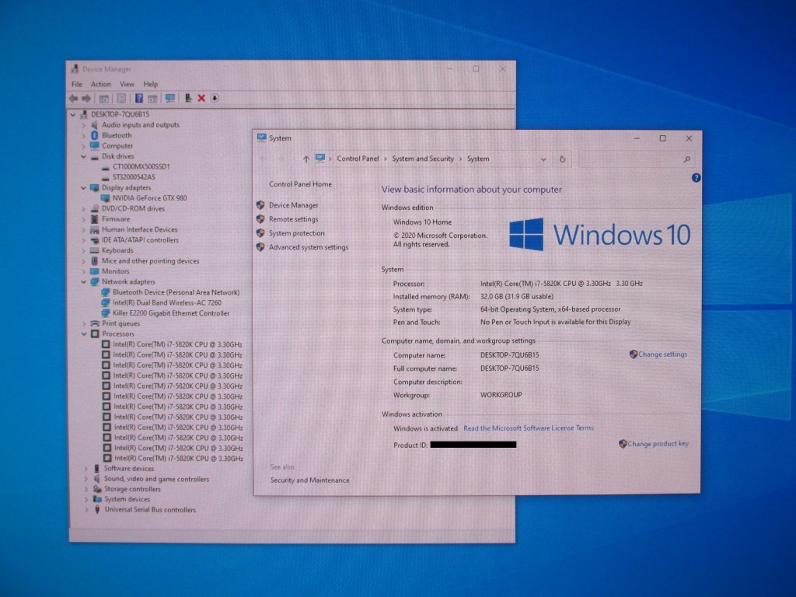Expand the Human Interface Devices category
Image resolution: width=796 pixels, height=597 pixels.
tap(84, 230)
